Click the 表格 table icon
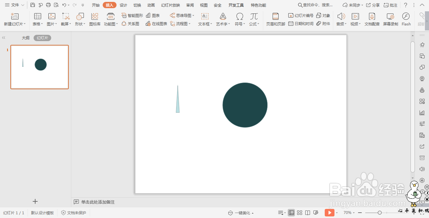The image size is (429, 218). tap(38, 16)
